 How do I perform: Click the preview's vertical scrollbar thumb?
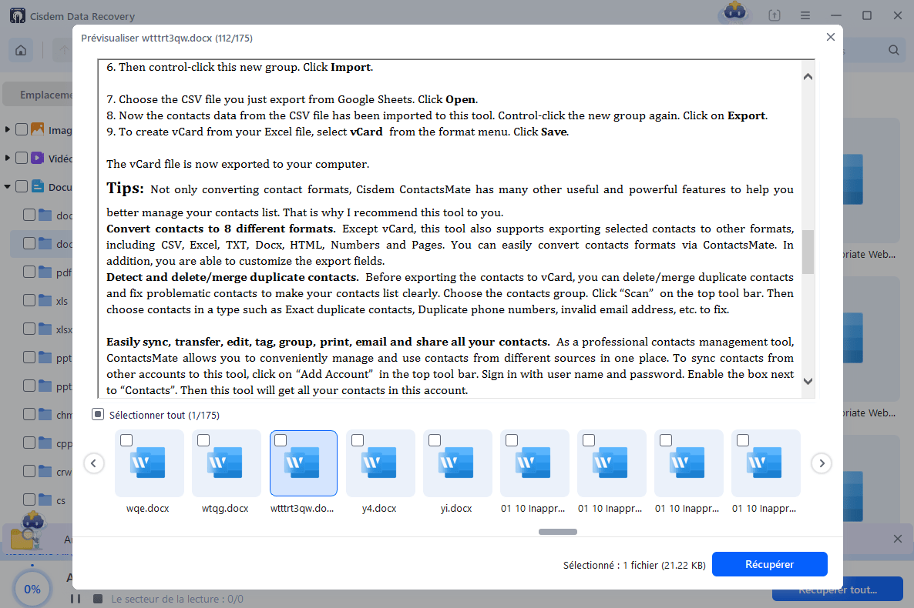(x=808, y=252)
